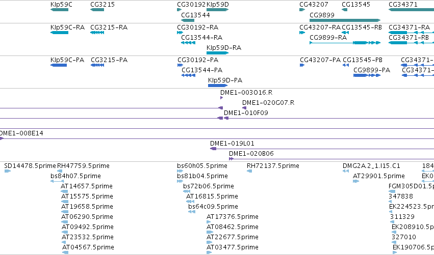Image resolution: width=434 pixels, height=255 pixels.
Task: Open the DME1-008E14 clone label
Action: pyautogui.click(x=21, y=133)
